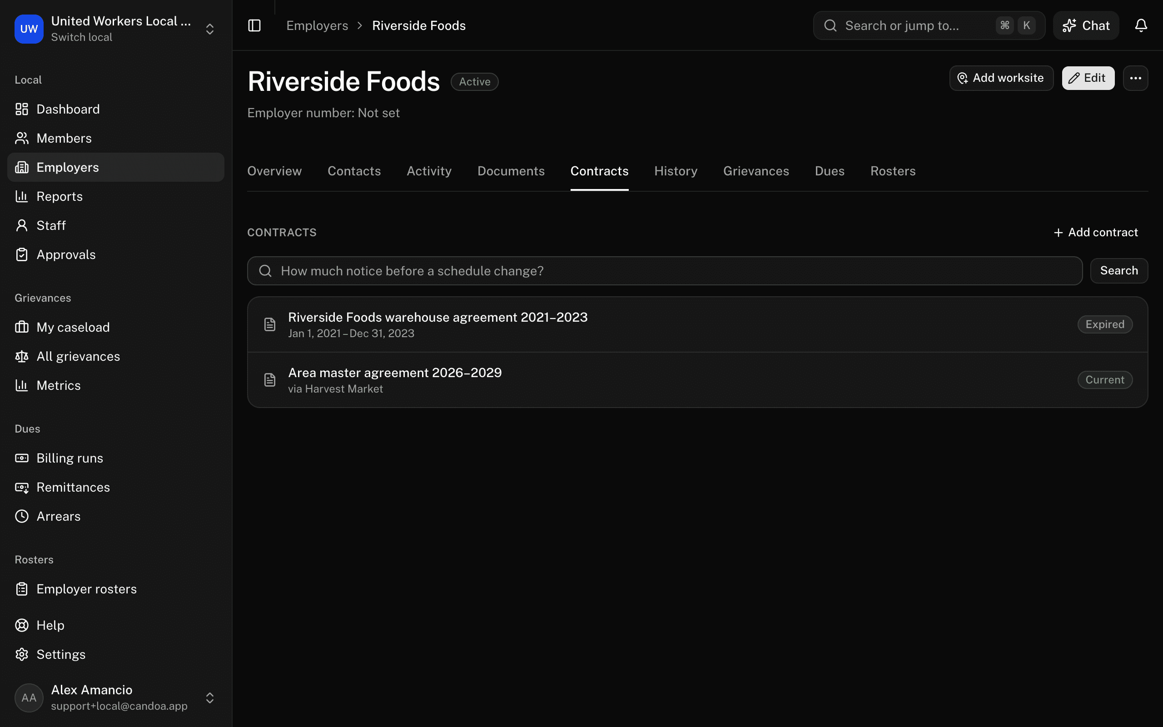
Task: Click Add contract
Action: coord(1095,233)
